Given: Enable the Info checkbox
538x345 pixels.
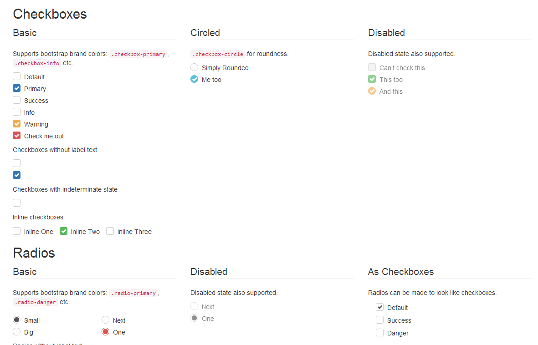Looking at the screenshot, I should pos(16,112).
